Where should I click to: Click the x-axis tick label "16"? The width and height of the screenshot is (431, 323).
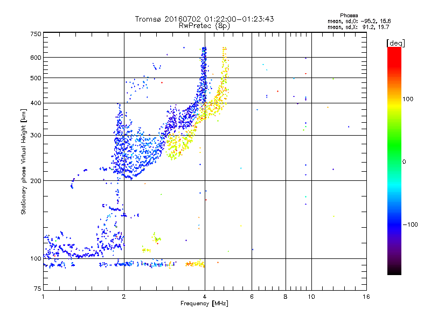tap(366, 297)
